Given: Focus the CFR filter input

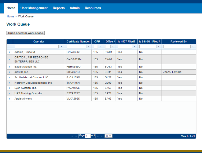Looking at the screenshot, I should [x=96, y=47].
